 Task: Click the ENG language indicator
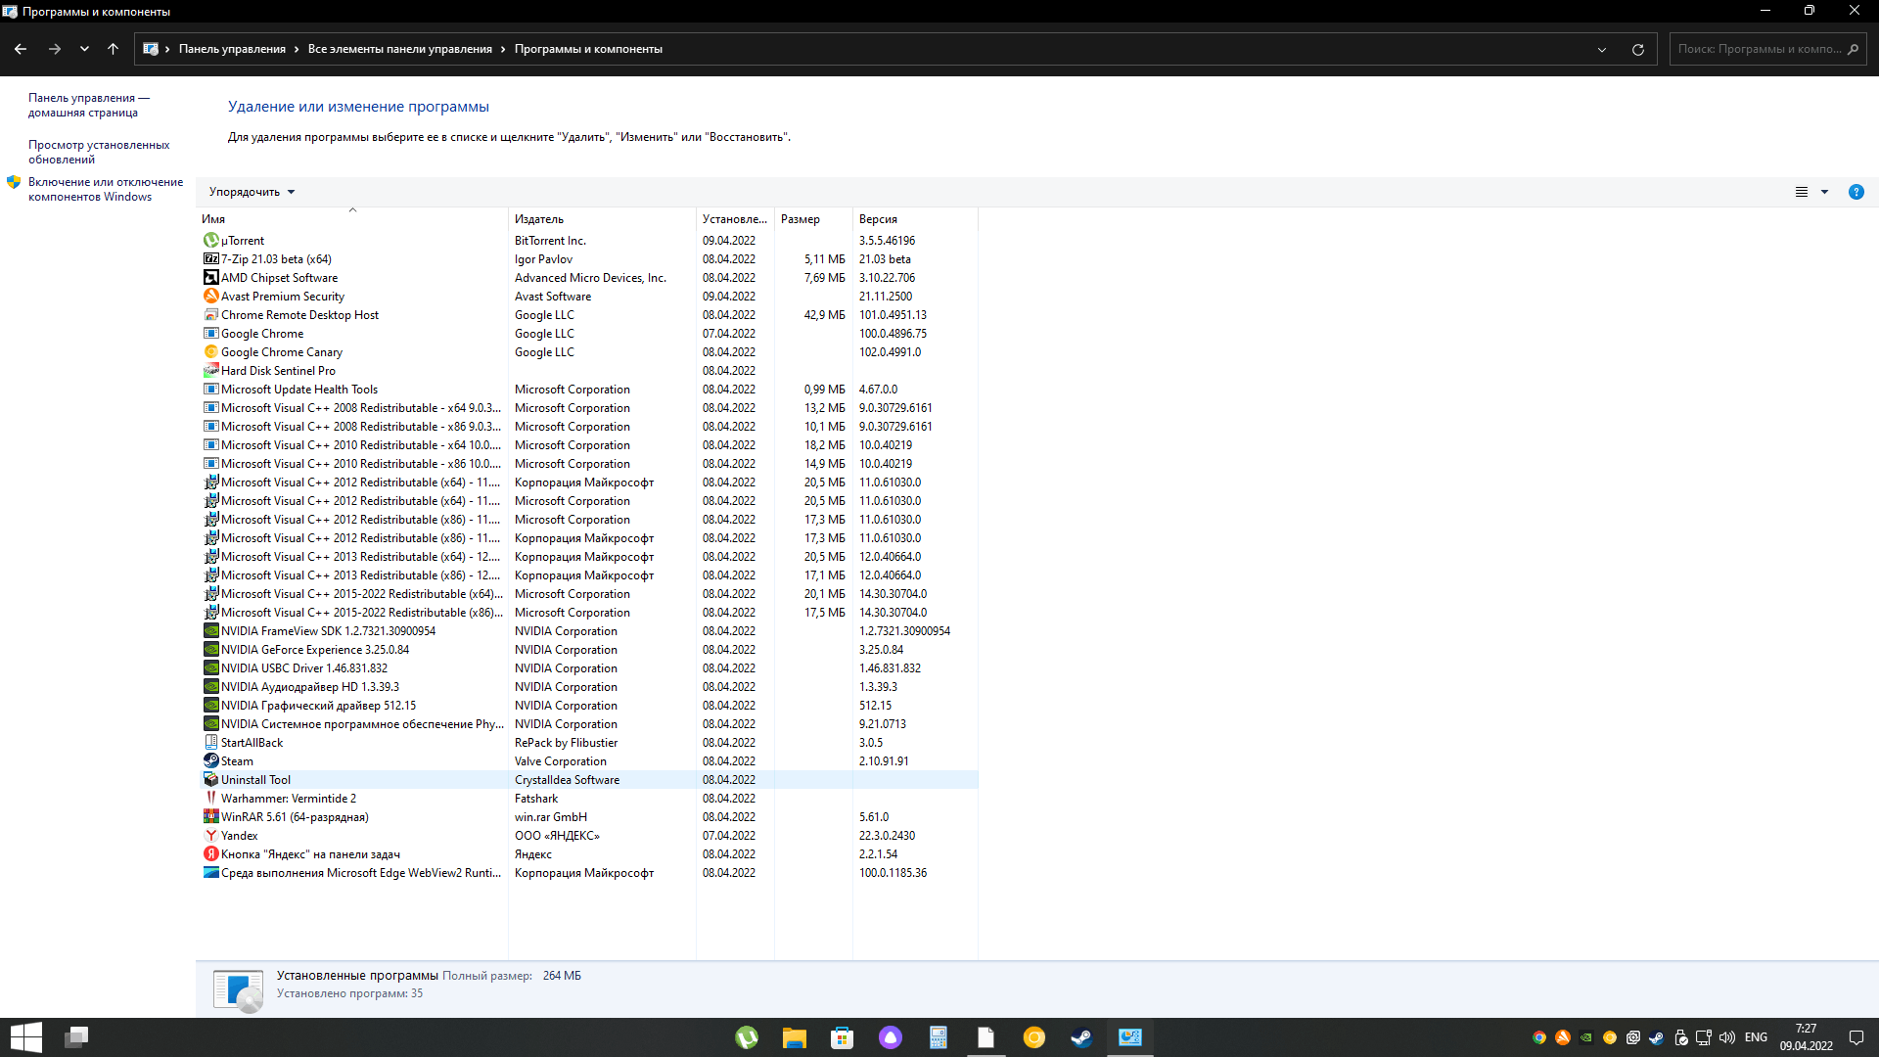click(1756, 1037)
